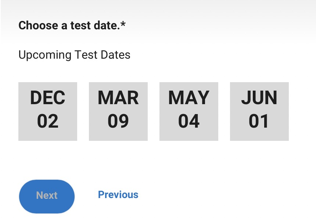The height and width of the screenshot is (223, 316).
Task: Tap the gray tile labeled MAY
Action: coord(189,111)
